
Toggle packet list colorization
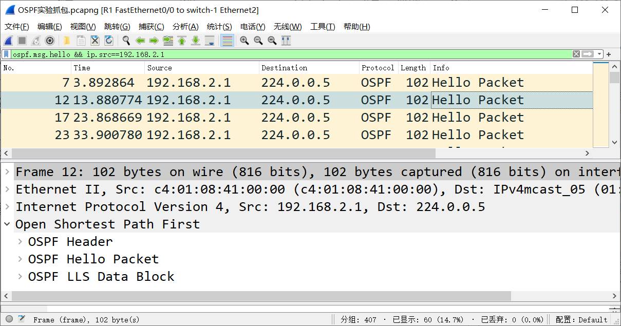227,41
